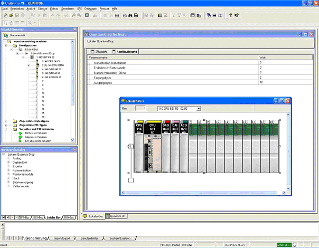Click the Validate checkmark toolbar icon

coord(65,15)
